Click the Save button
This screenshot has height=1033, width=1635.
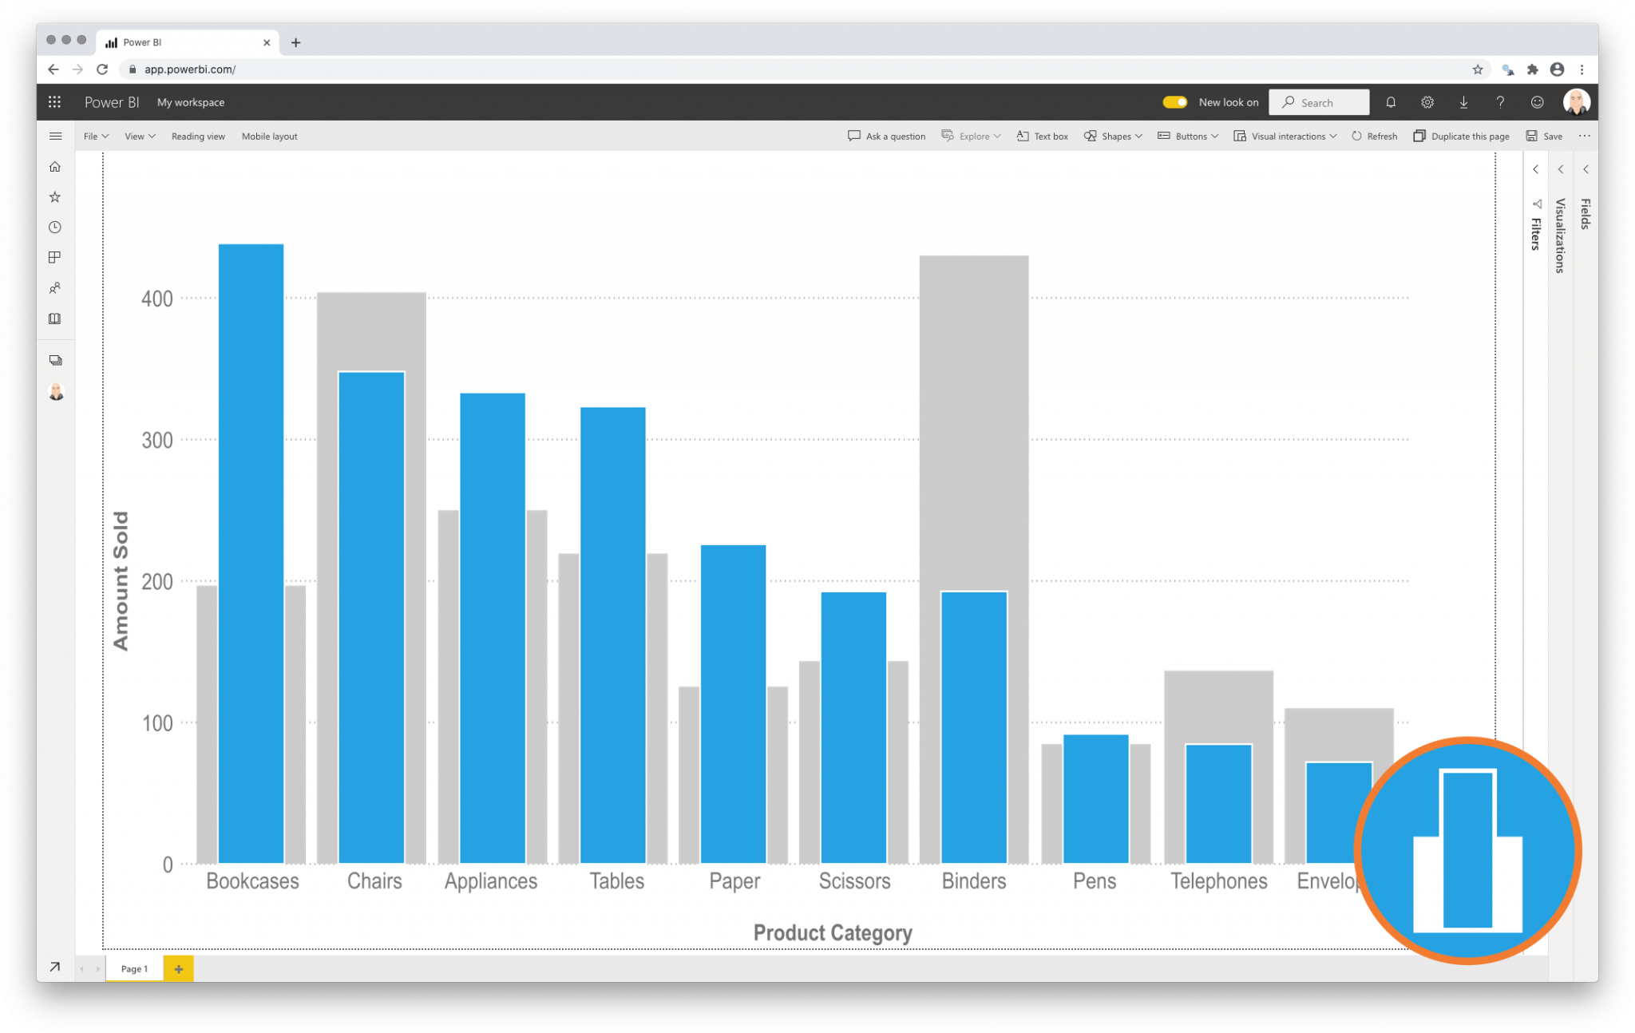pyautogui.click(x=1546, y=136)
